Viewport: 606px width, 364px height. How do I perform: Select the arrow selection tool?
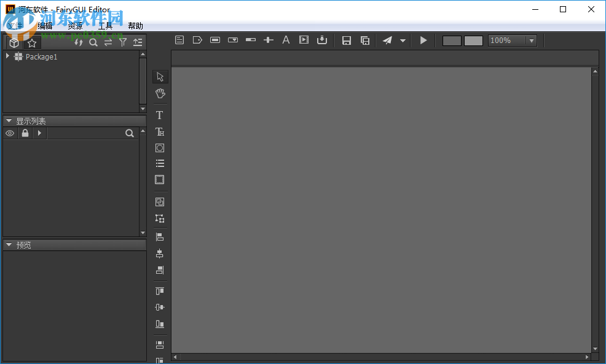pyautogui.click(x=160, y=76)
